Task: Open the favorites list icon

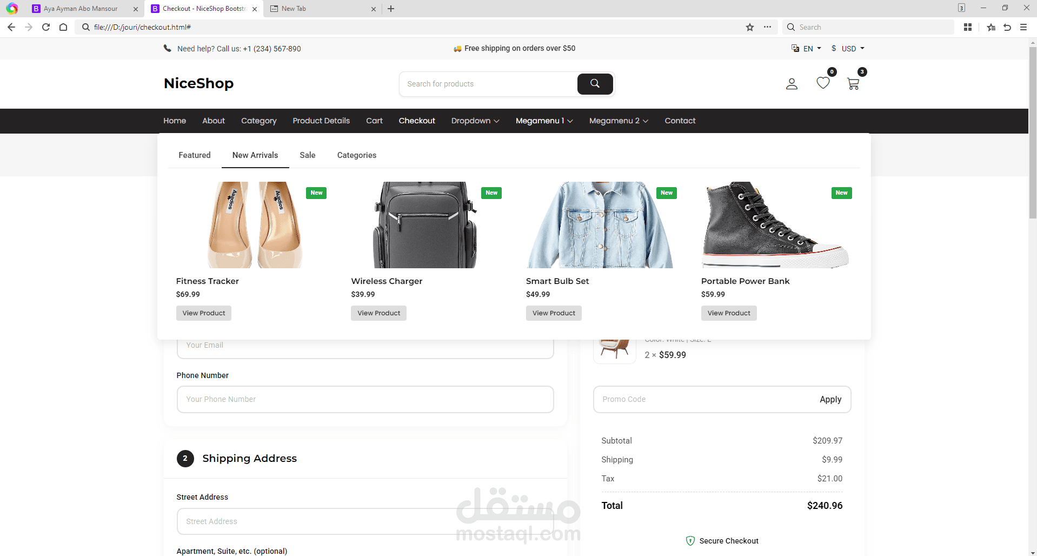Action: pos(991,27)
